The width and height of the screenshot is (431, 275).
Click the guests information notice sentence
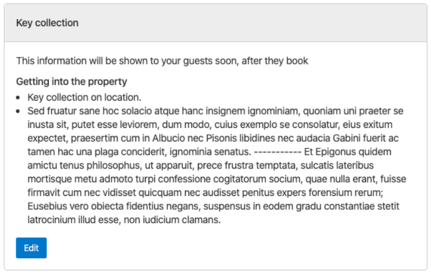162,60
